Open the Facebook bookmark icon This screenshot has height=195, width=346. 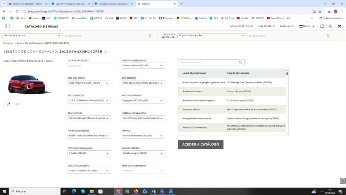pyautogui.click(x=12, y=18)
